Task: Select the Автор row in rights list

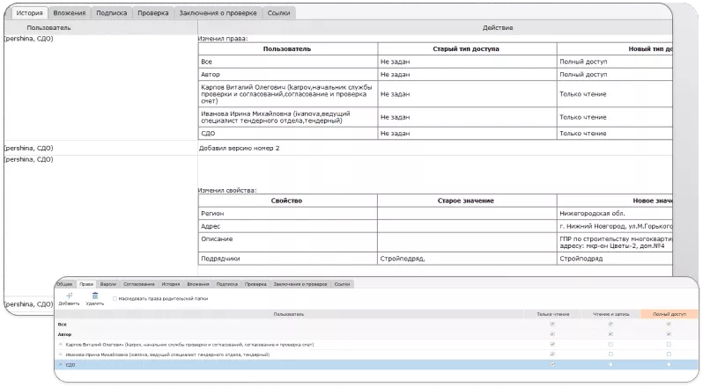Action: pyautogui.click(x=264, y=334)
